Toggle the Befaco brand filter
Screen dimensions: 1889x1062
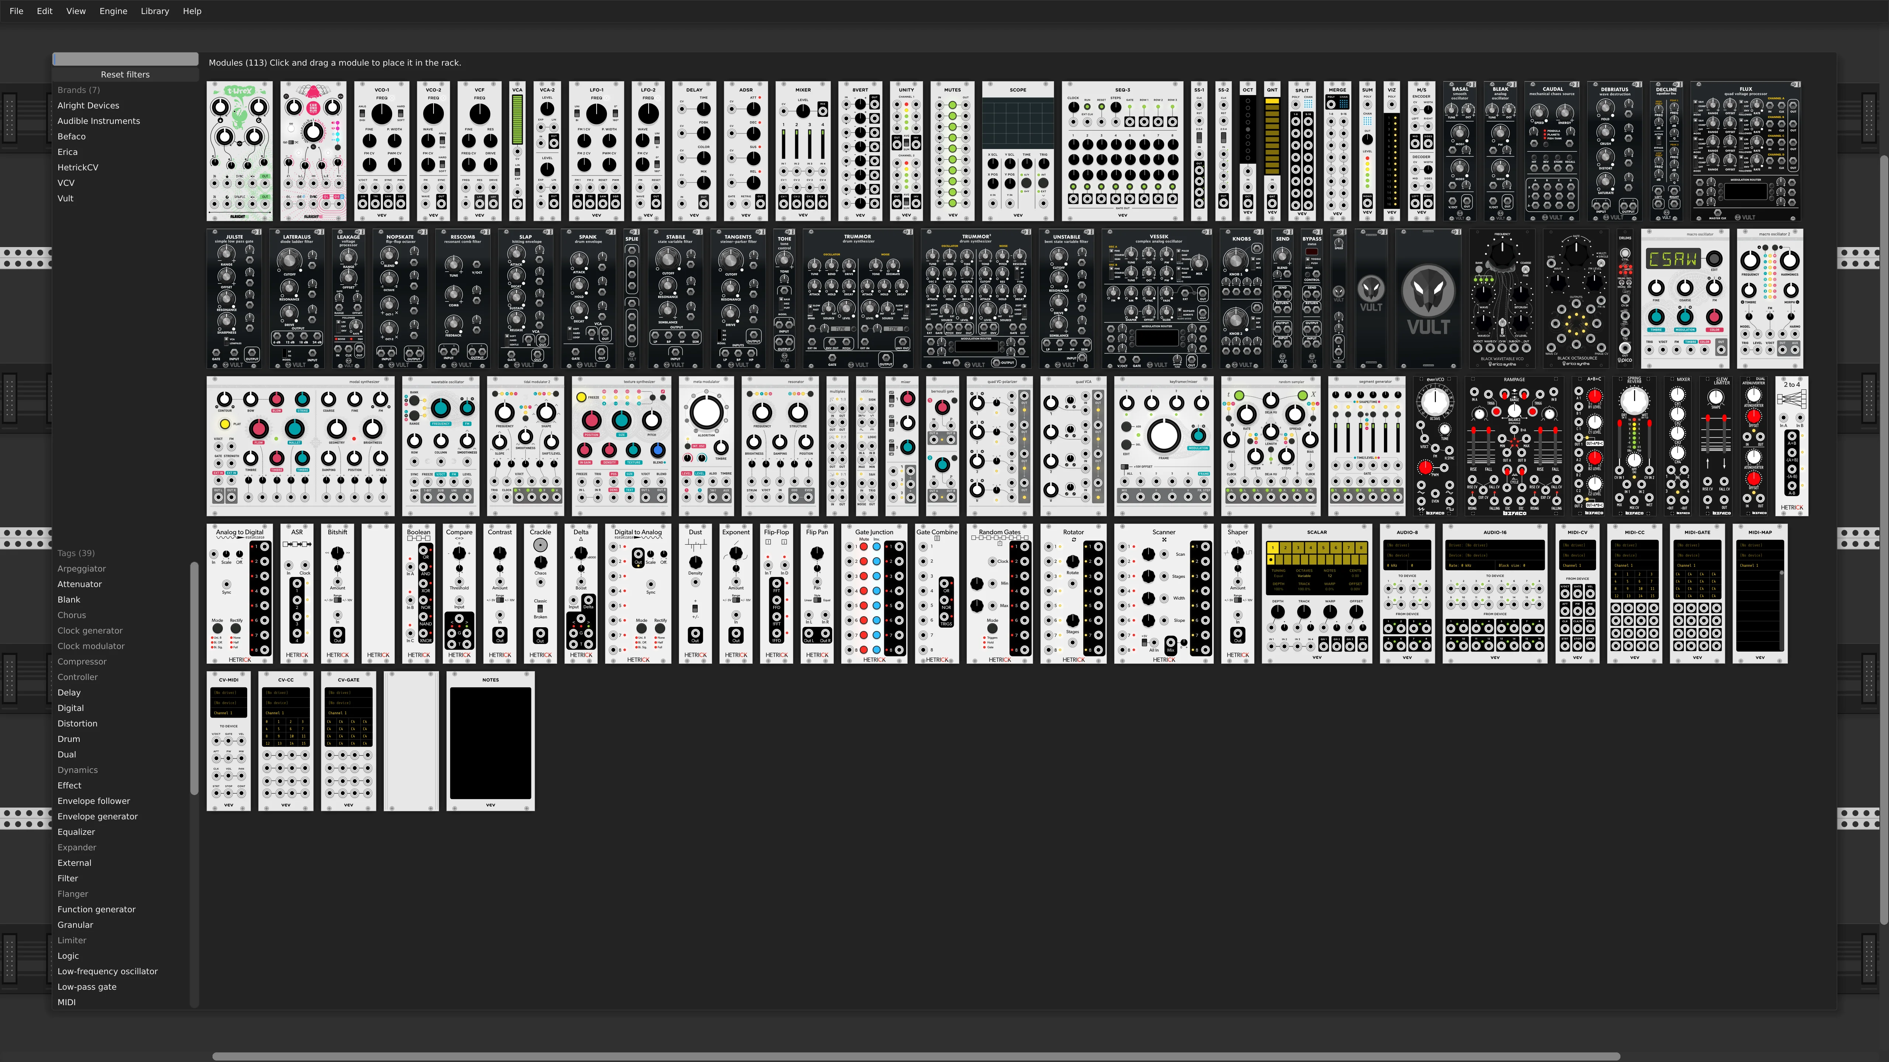click(x=72, y=136)
